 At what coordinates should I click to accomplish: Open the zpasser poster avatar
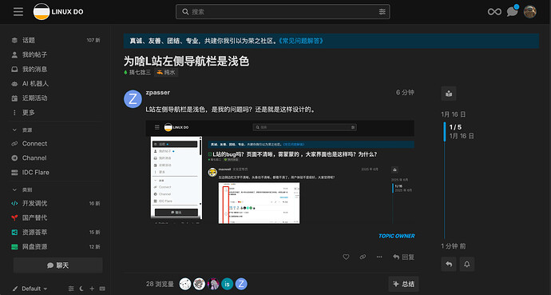pos(133,99)
